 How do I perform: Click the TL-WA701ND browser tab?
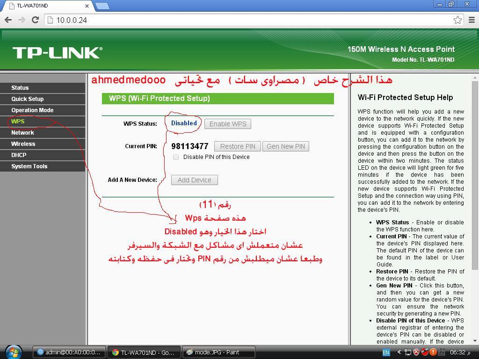pyautogui.click(x=48, y=6)
